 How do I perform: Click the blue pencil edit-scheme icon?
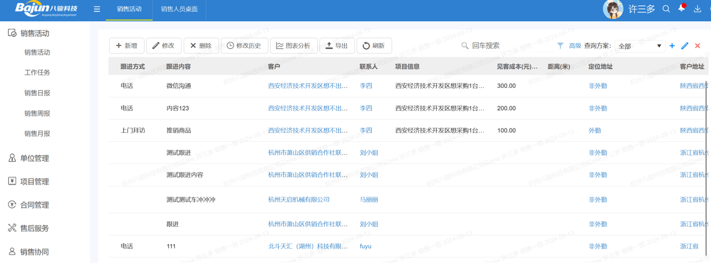click(x=685, y=46)
